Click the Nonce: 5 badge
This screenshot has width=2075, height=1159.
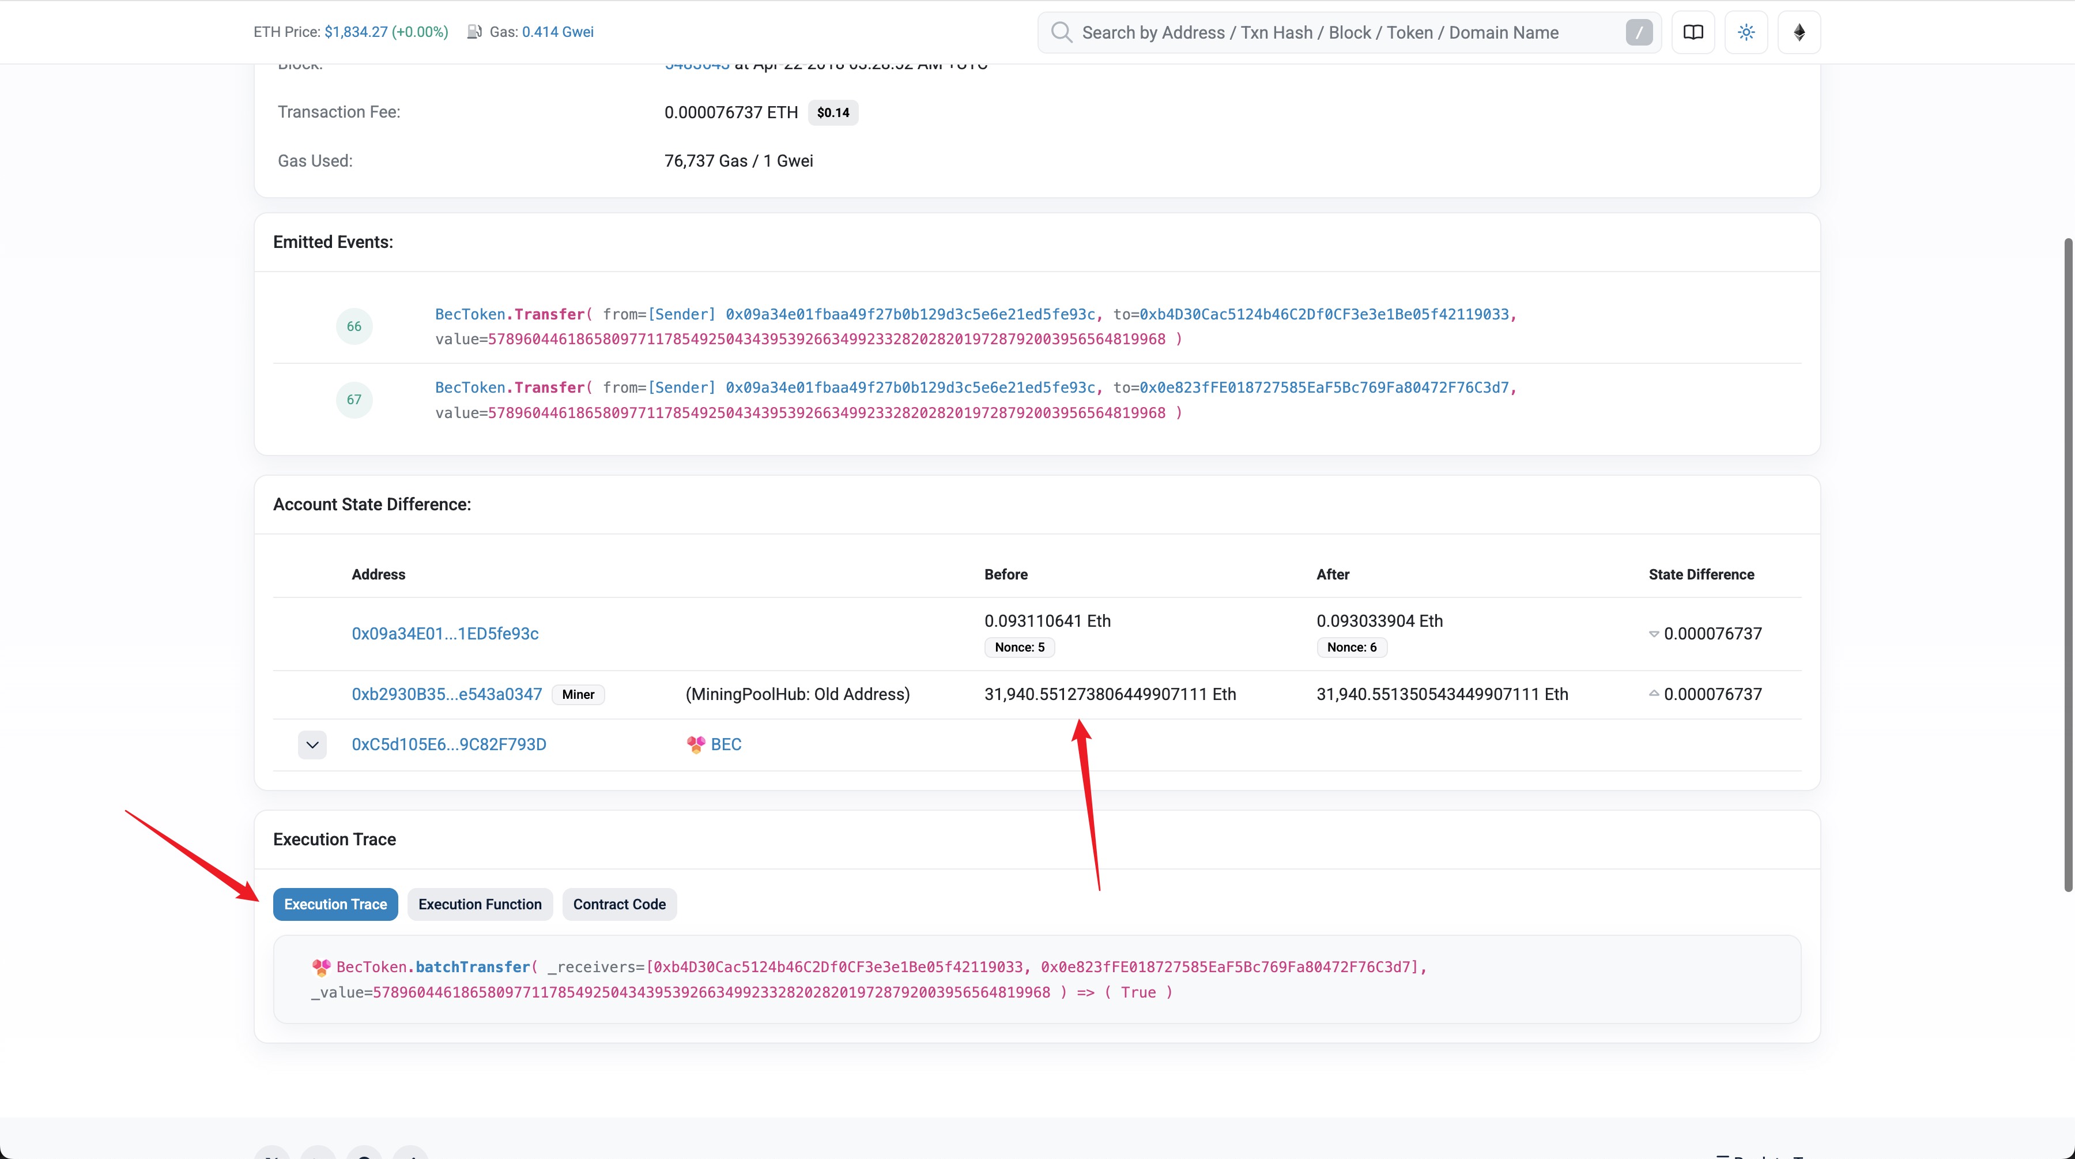[1020, 647]
